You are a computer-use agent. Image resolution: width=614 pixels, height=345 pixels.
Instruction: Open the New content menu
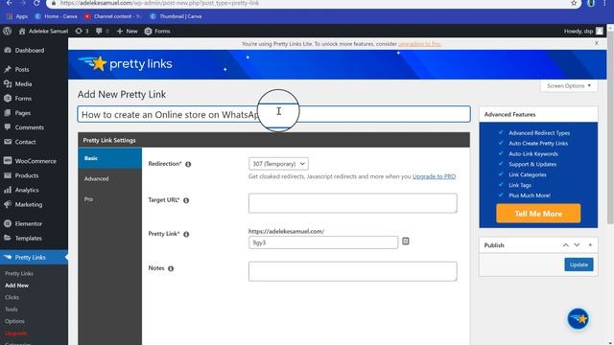coord(128,31)
